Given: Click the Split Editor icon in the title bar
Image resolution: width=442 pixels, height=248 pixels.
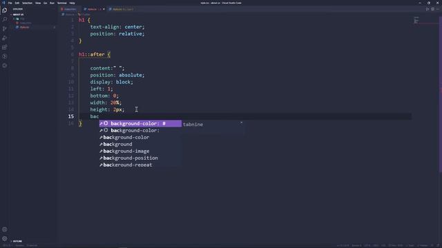Looking at the screenshot, I should point(433,9).
